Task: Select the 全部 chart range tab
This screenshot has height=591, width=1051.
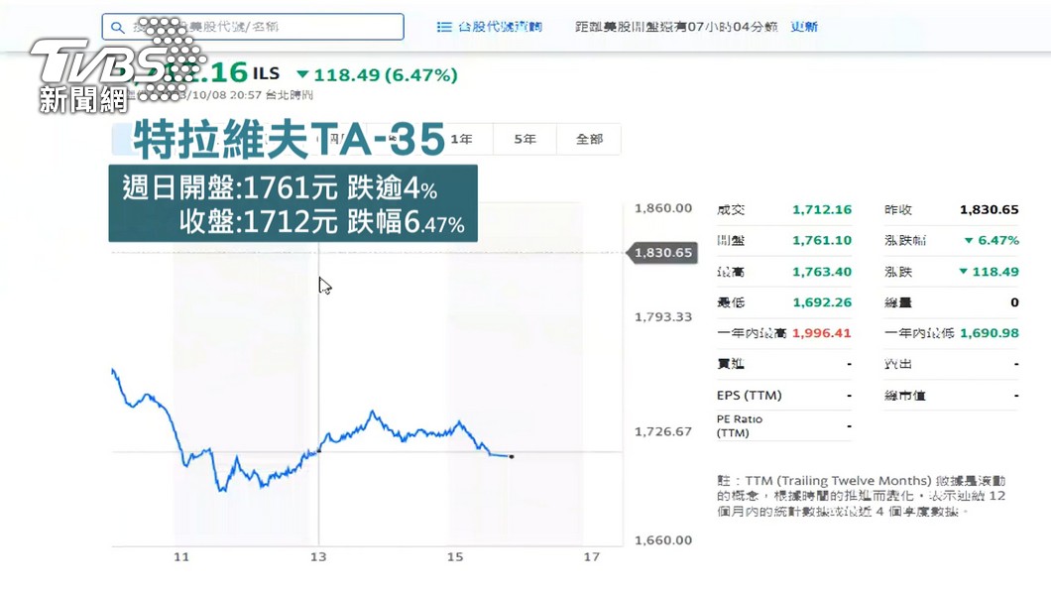Action: pyautogui.click(x=589, y=140)
